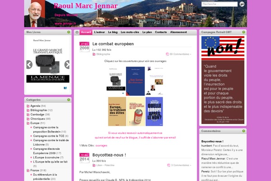This screenshot has width=271, height=181.
Task: Click Quelle Europe après le non cover
Action: click(x=154, y=111)
